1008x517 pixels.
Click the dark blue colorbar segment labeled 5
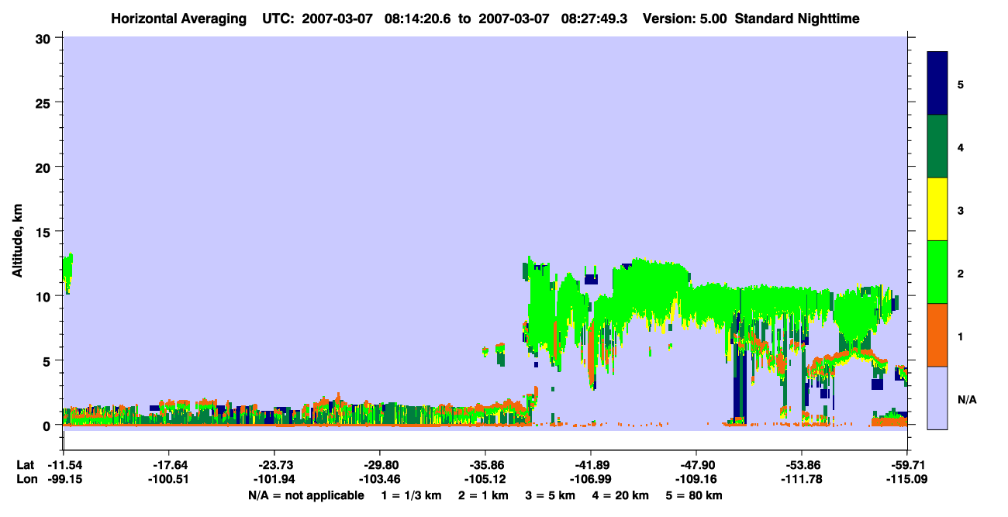tap(937, 84)
